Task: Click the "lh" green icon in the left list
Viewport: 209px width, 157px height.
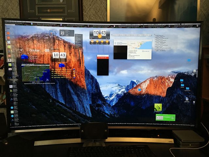Action: pos(11,91)
